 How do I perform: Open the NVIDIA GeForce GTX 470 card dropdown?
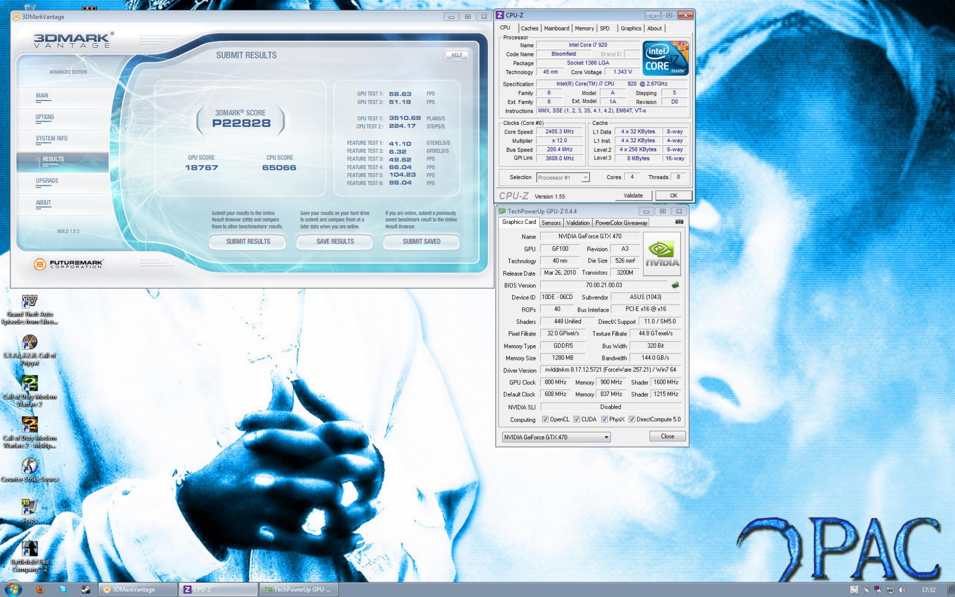(556, 437)
